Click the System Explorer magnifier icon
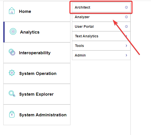The image size is (151, 135). point(12,94)
